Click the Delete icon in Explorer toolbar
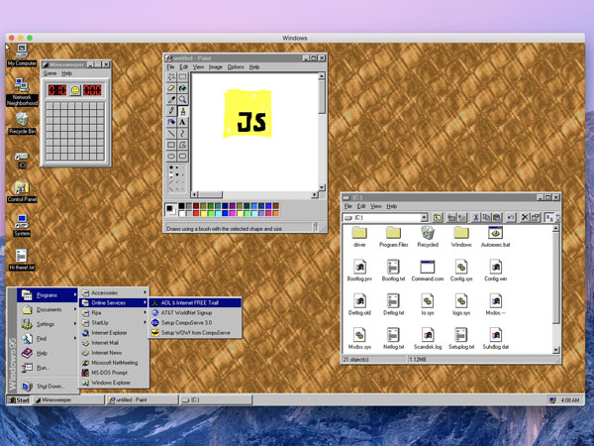This screenshot has height=446, width=594. 524,217
